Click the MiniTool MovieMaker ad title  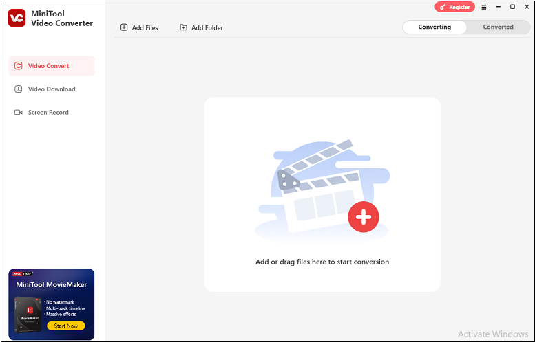coord(51,284)
